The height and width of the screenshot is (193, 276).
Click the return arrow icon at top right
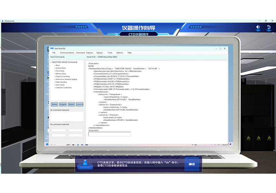pyautogui.click(x=269, y=27)
